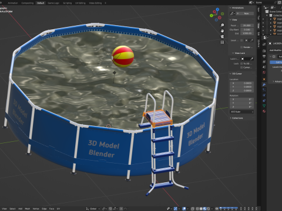Adjust the Clip Start value field
282x211 pixels.
[247, 29]
